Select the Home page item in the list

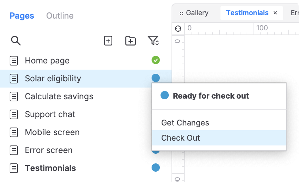coord(47,61)
